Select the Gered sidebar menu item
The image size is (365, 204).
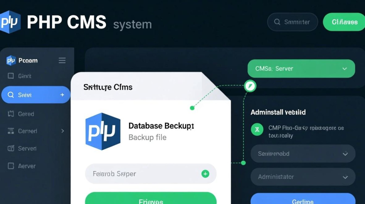tap(26, 114)
